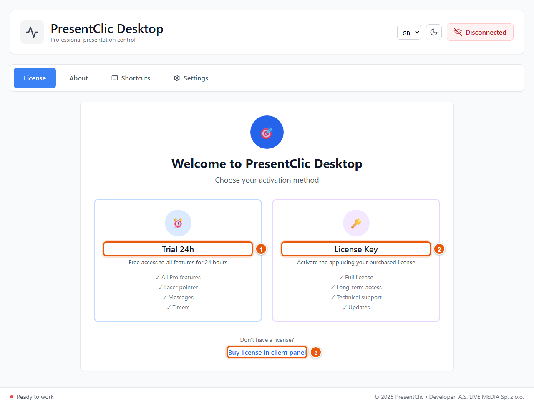
Task: Open the About tab
Action: [78, 78]
